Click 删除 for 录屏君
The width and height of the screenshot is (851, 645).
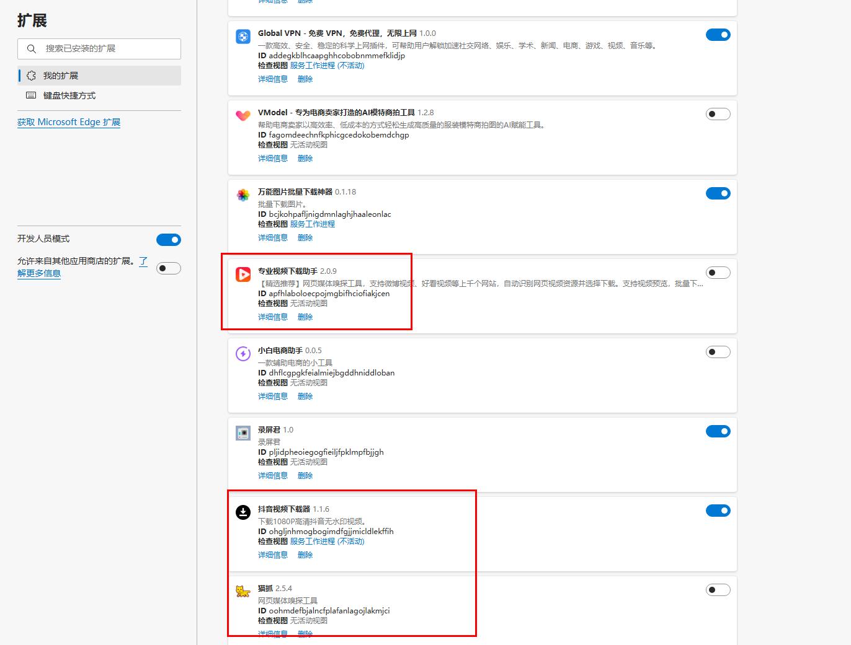tap(305, 476)
